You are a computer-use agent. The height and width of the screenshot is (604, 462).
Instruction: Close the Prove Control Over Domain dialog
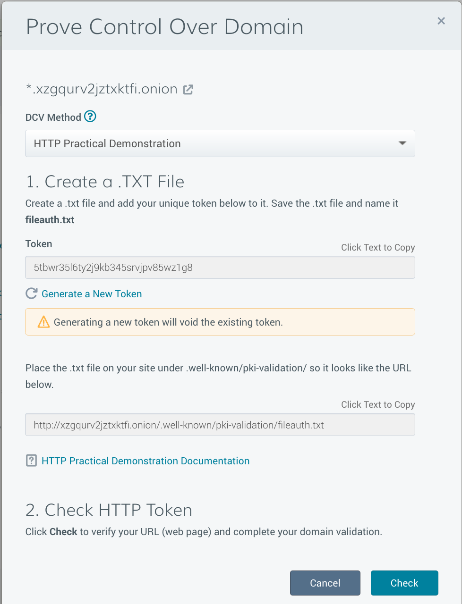(x=441, y=21)
